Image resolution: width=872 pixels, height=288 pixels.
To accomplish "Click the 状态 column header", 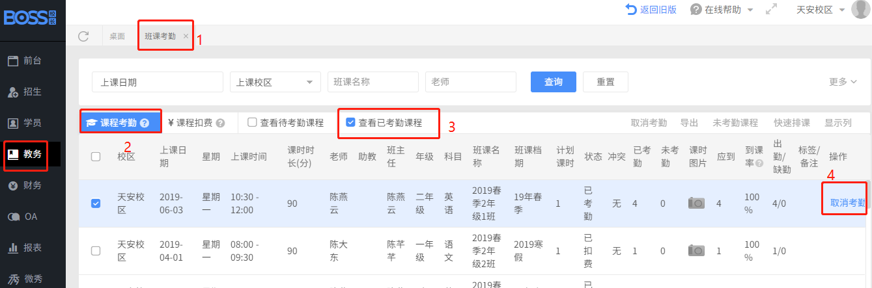I will [593, 156].
